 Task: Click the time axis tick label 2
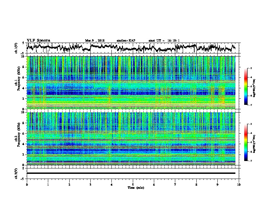click(69, 185)
